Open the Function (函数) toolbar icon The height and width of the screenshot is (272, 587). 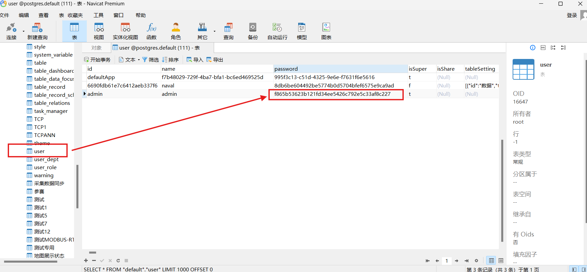tap(151, 31)
